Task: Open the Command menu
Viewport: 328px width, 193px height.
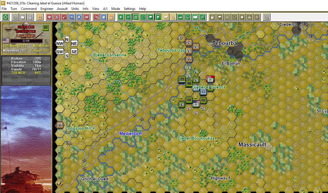Action: (x=29, y=9)
